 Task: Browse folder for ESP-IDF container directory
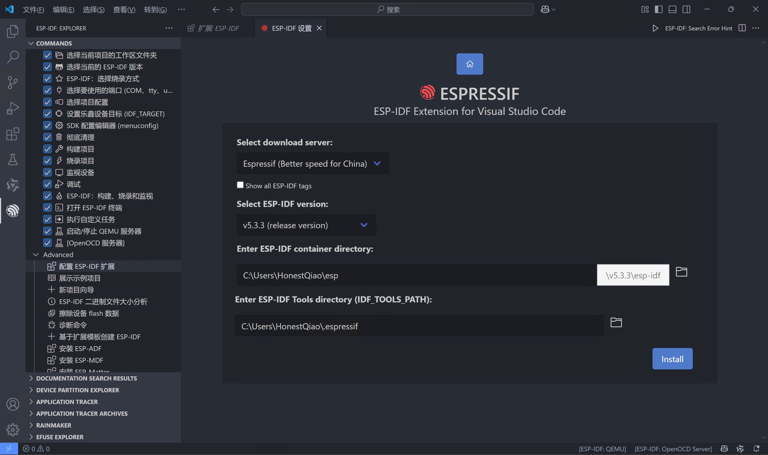(x=681, y=272)
